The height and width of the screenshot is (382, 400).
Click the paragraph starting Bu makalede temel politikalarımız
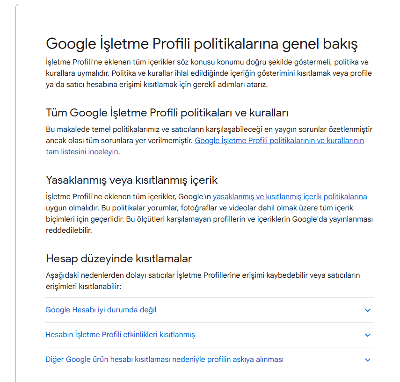209,141
